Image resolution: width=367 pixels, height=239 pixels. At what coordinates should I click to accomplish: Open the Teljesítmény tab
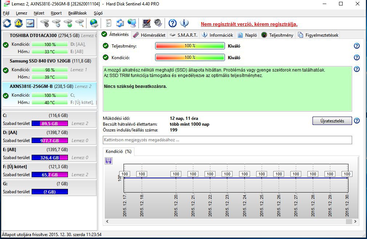[277, 35]
